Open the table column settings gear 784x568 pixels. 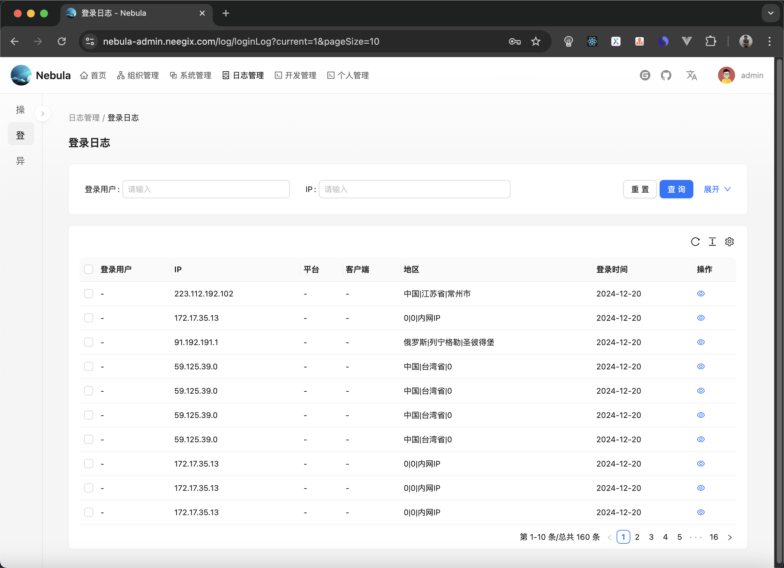730,242
